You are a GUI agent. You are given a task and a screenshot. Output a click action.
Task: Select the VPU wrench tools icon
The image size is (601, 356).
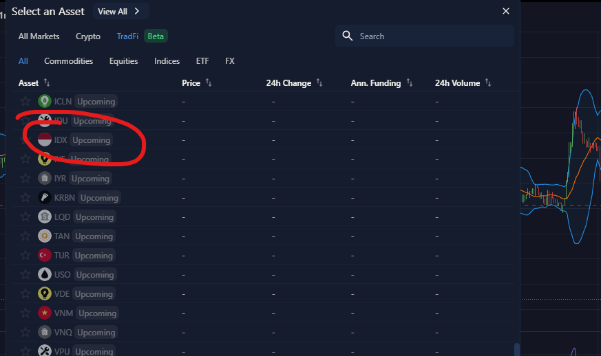point(45,351)
